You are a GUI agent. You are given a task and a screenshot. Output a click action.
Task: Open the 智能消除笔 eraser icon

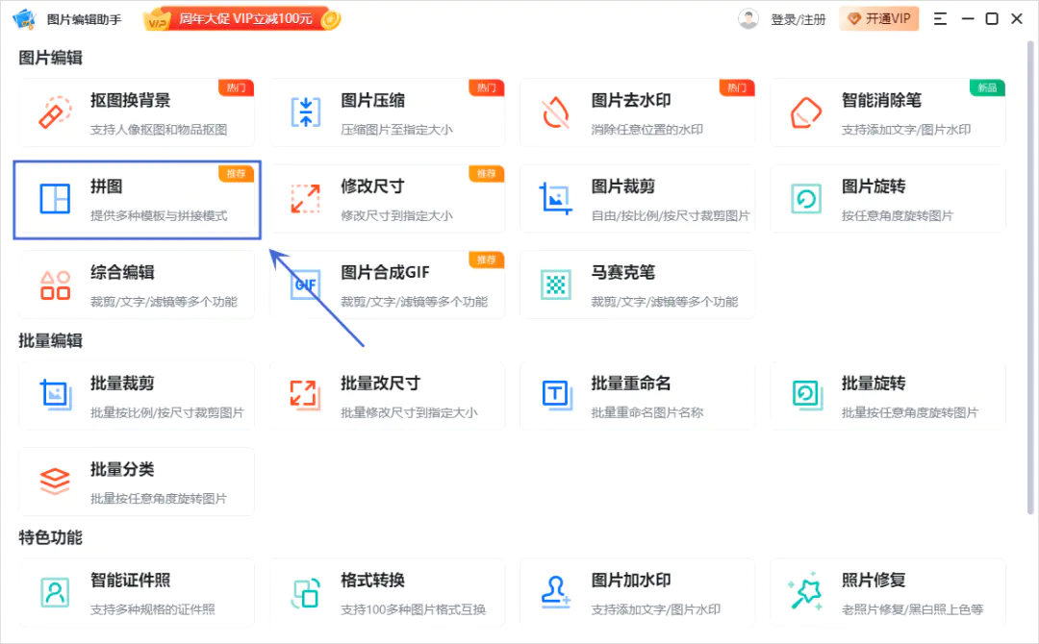(x=805, y=112)
